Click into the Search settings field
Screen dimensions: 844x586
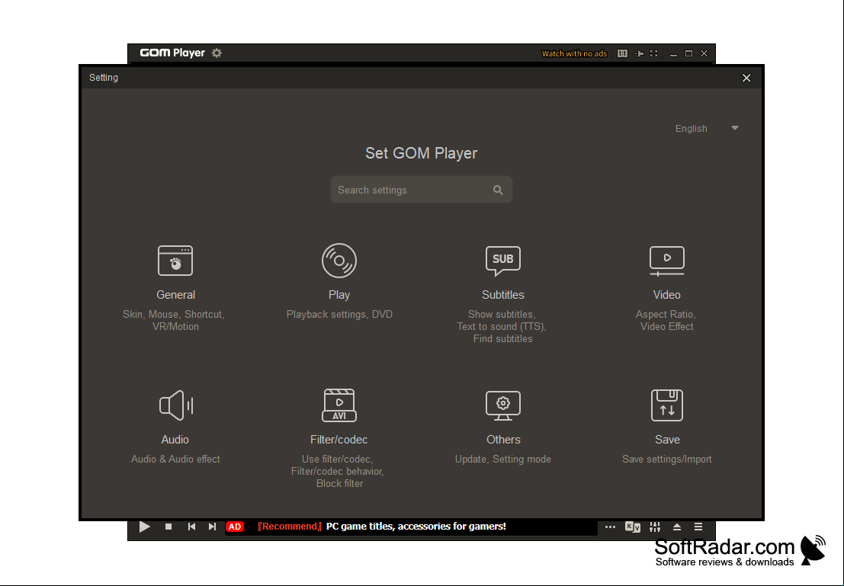(422, 190)
